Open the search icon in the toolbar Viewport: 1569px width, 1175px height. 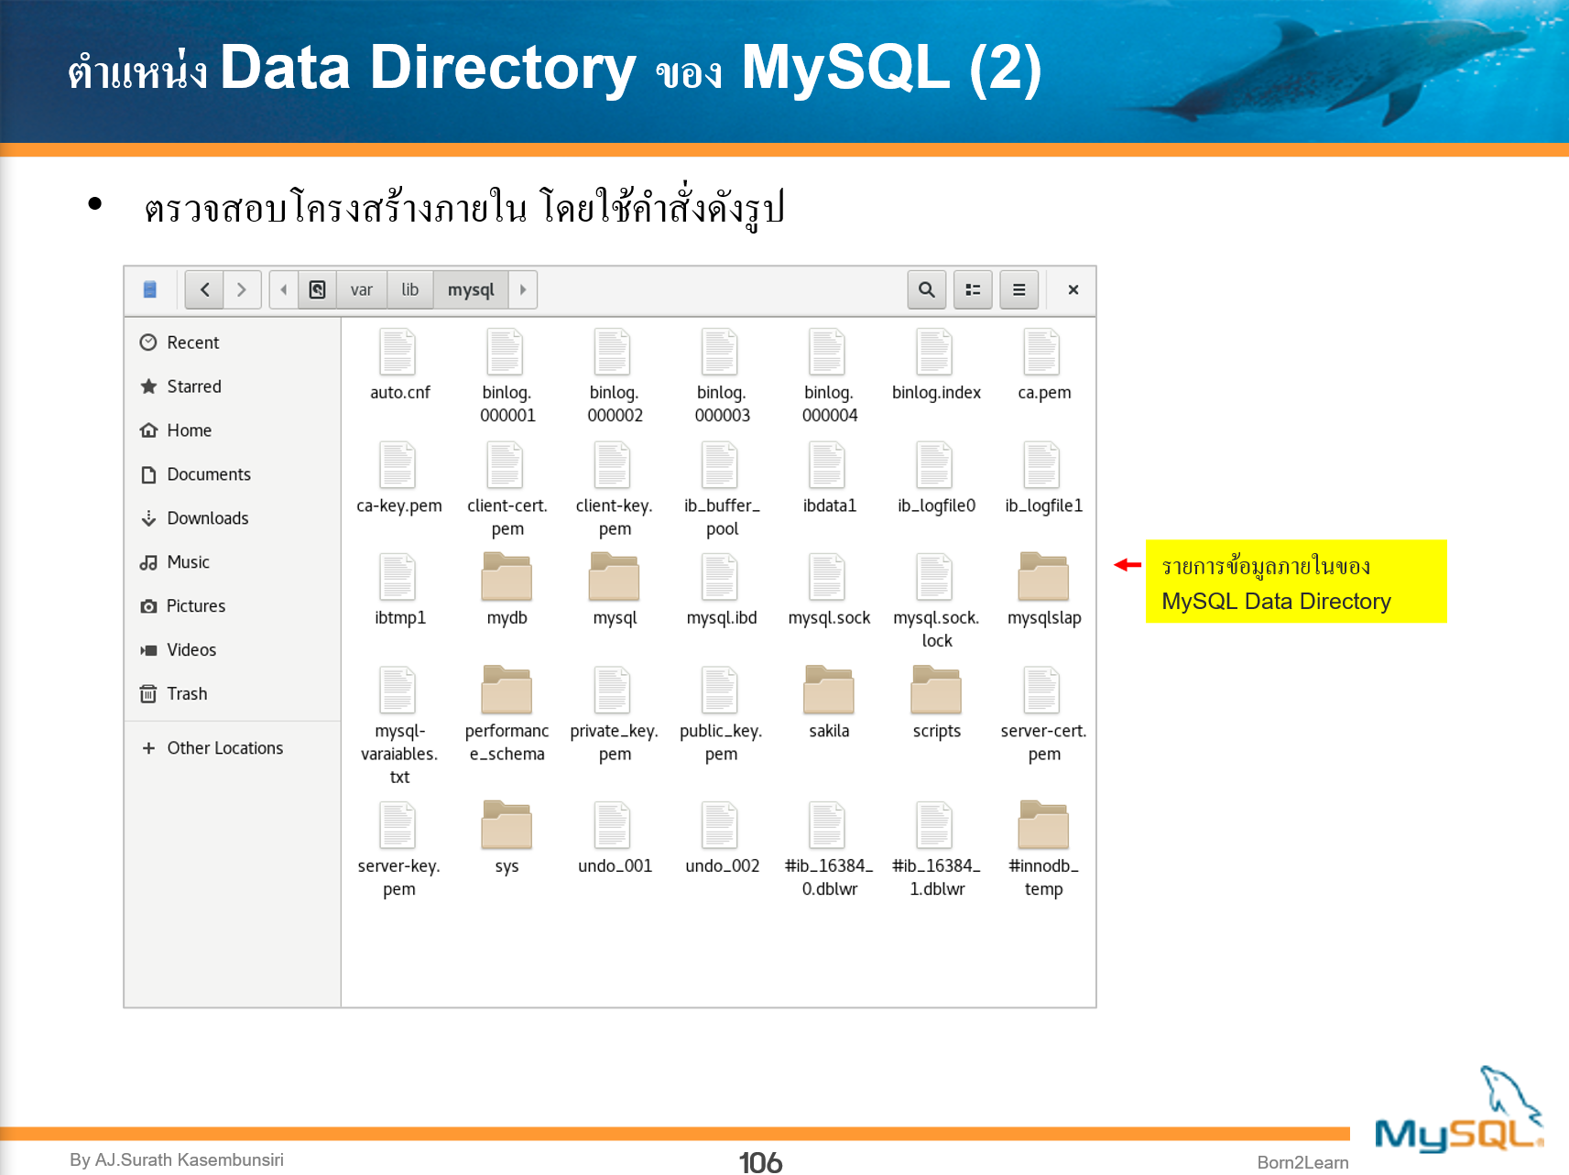926,289
